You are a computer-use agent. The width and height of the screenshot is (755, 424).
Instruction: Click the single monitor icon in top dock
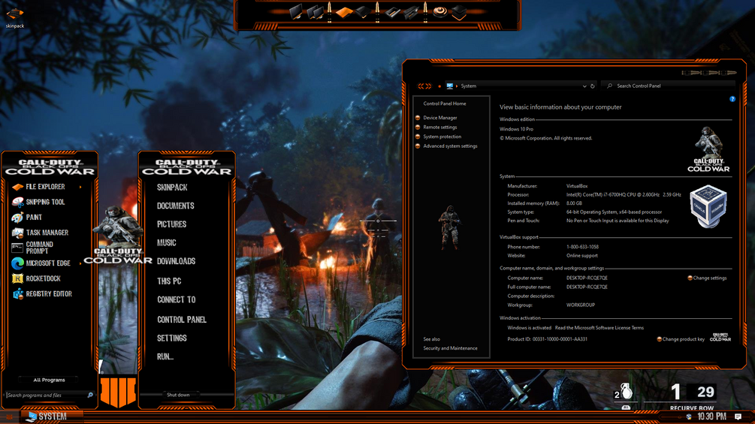296,11
